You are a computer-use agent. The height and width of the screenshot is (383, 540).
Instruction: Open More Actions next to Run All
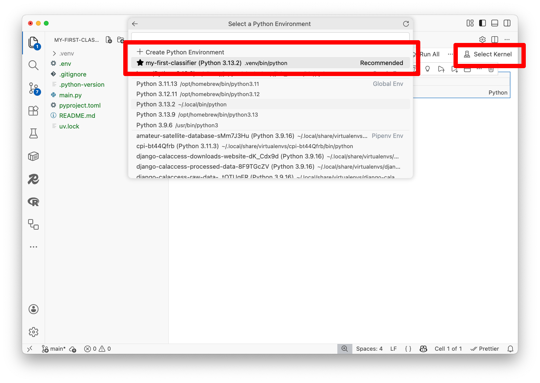coord(450,54)
